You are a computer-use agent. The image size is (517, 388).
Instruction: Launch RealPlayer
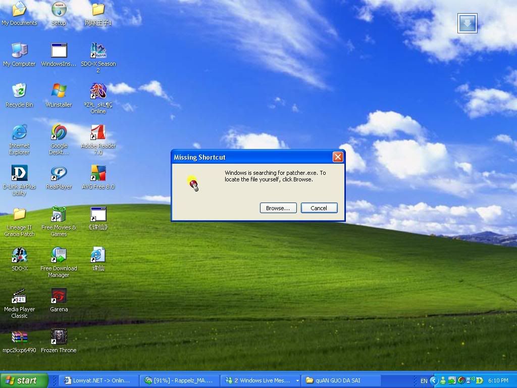[x=58, y=172]
